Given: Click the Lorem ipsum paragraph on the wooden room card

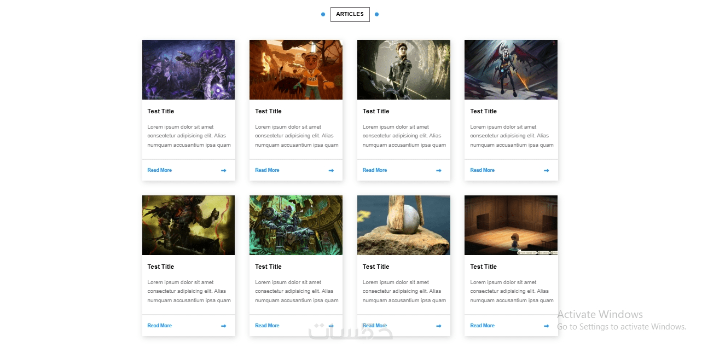Looking at the screenshot, I should (x=512, y=291).
